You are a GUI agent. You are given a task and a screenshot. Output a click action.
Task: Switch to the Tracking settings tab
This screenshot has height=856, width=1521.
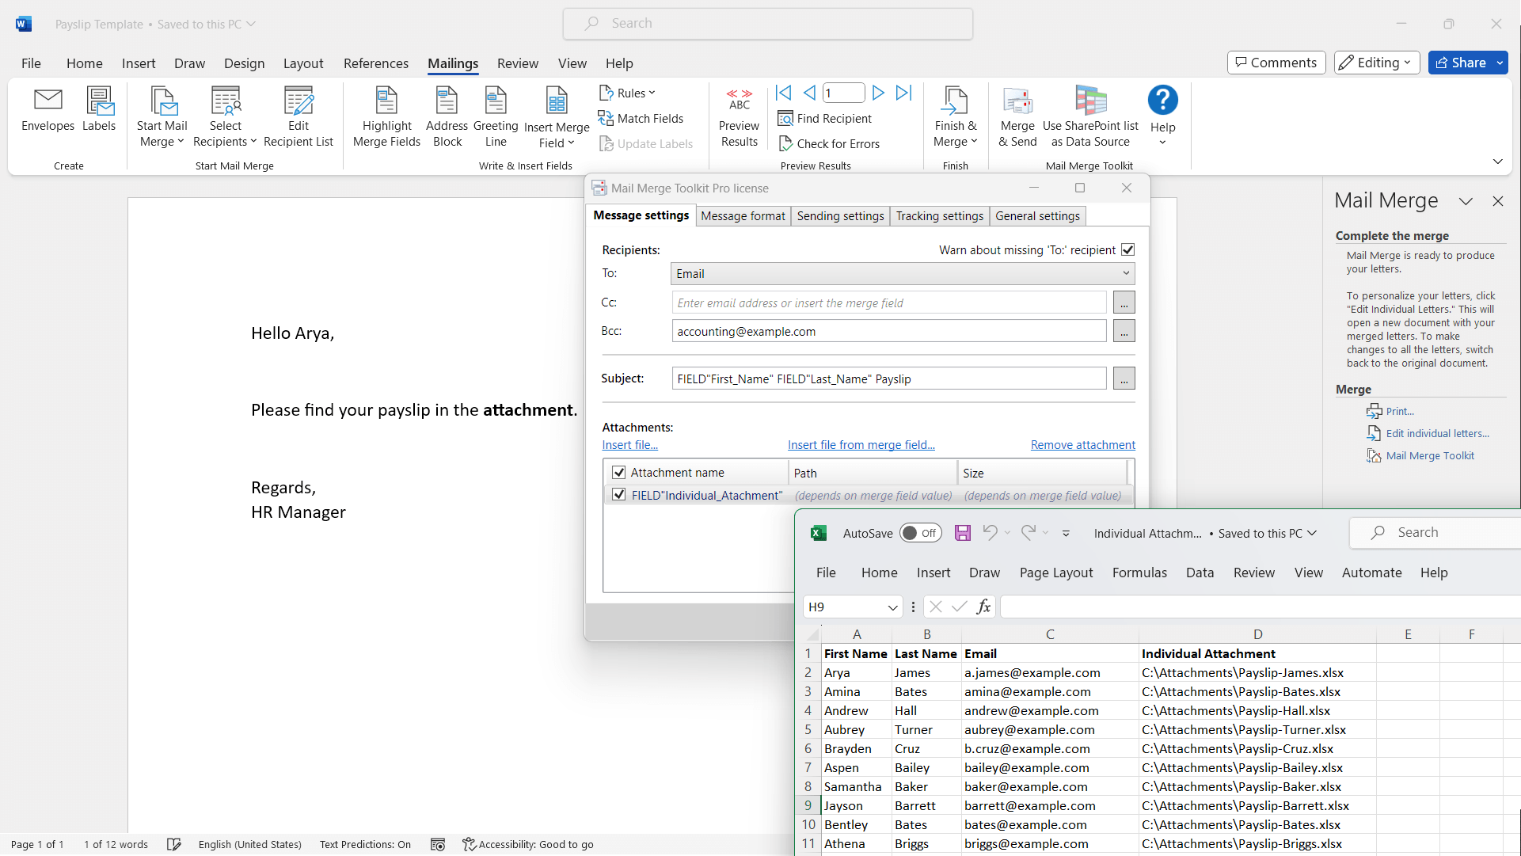click(x=940, y=215)
